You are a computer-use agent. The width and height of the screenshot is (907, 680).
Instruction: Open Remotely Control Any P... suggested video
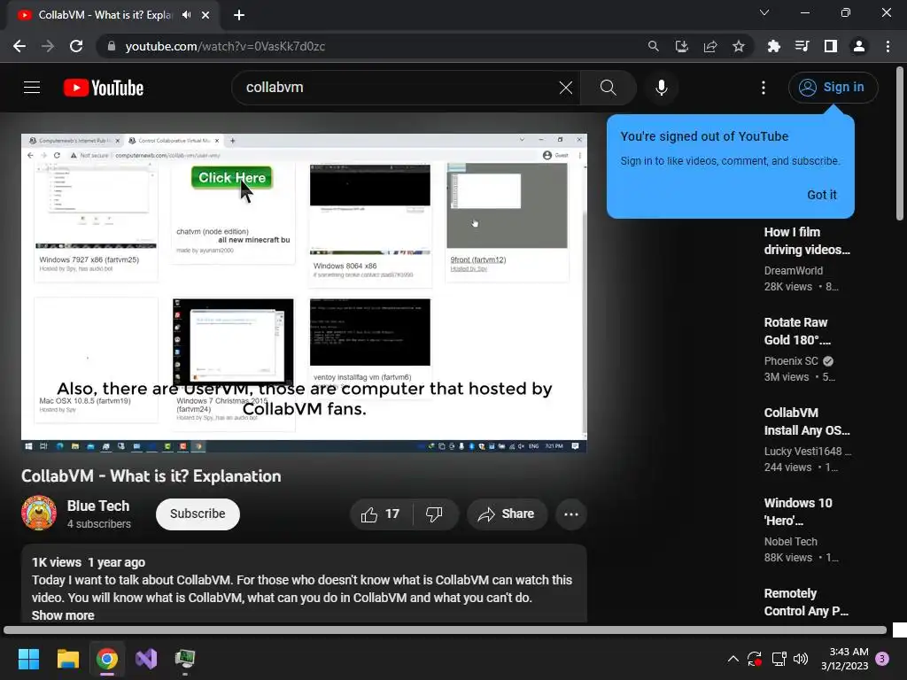[x=806, y=602]
